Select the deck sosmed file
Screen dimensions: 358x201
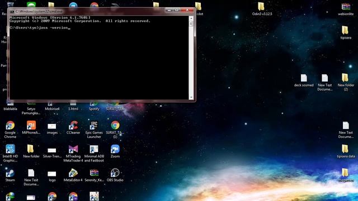tap(304, 80)
